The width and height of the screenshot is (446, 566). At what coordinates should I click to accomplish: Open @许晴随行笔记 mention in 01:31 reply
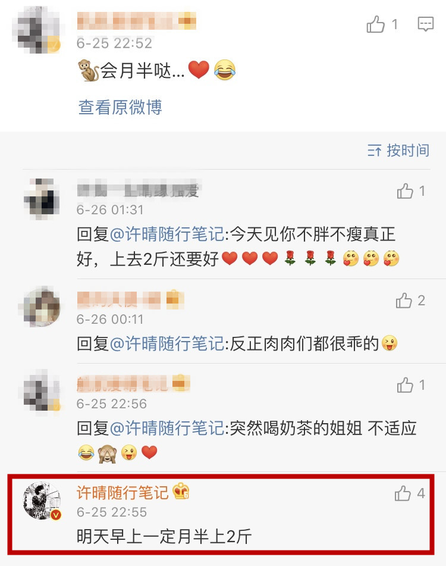click(x=167, y=234)
